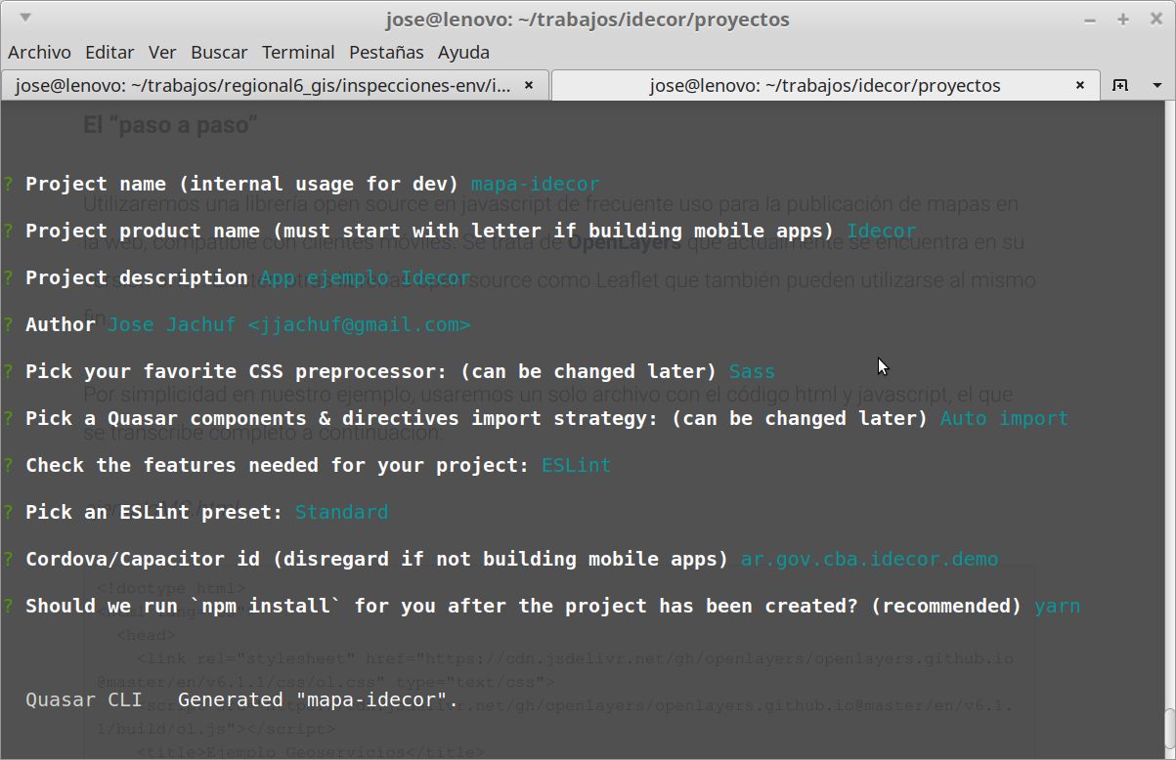Click the author Jose Jachuf email text
Image resolution: width=1176 pixels, height=760 pixels.
point(288,324)
